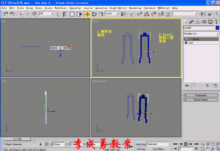Toggle the Pin Stack button

tap(187, 86)
